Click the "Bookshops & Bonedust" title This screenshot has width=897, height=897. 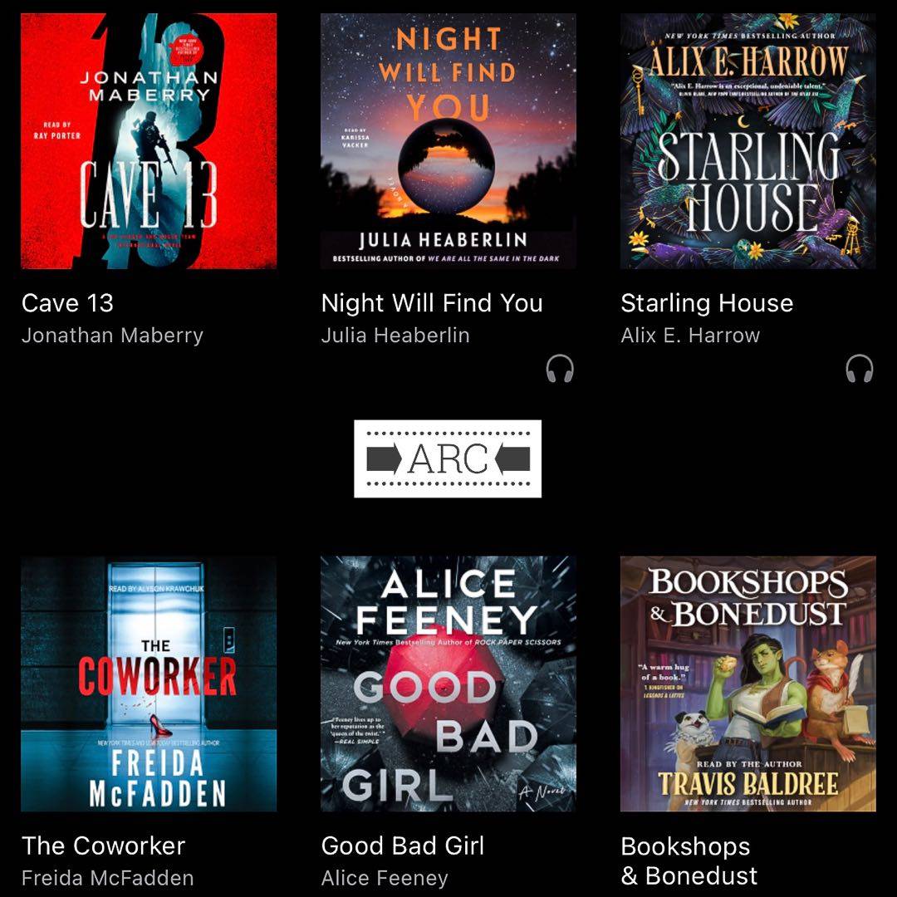pyautogui.click(x=689, y=861)
